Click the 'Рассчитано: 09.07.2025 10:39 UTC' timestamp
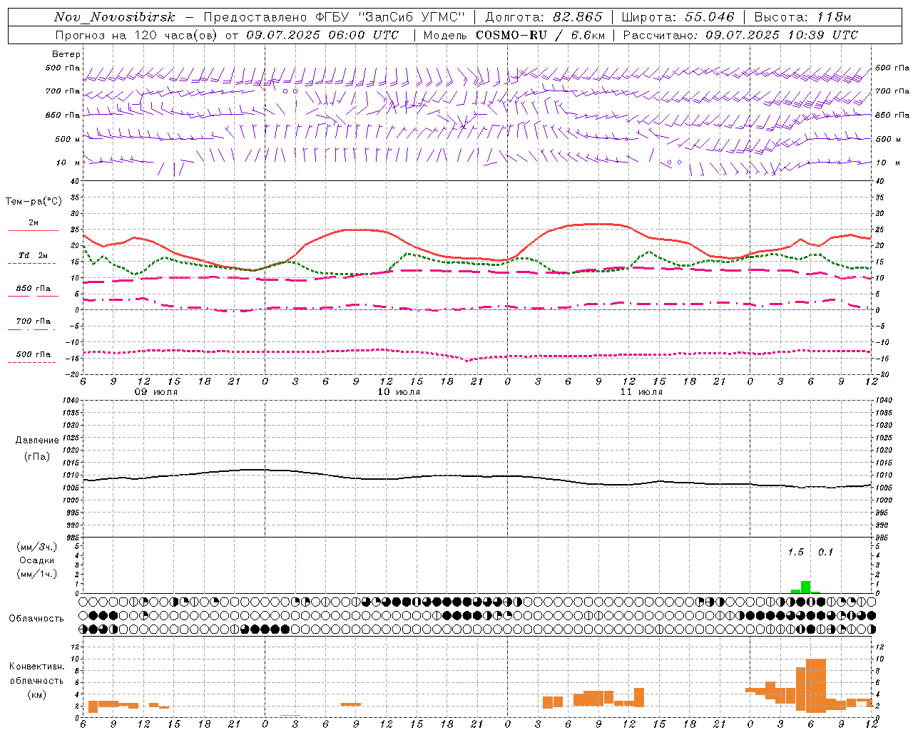This screenshot has width=913, height=730. (740, 35)
